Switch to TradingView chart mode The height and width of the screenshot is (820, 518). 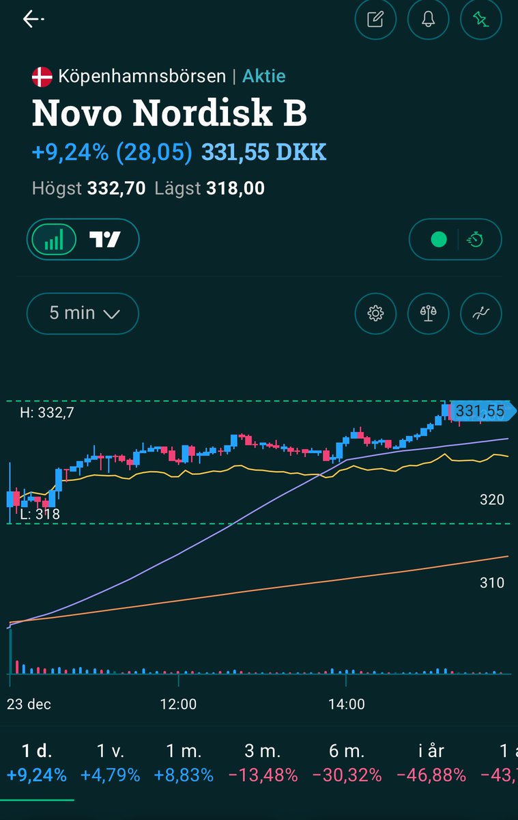point(105,239)
